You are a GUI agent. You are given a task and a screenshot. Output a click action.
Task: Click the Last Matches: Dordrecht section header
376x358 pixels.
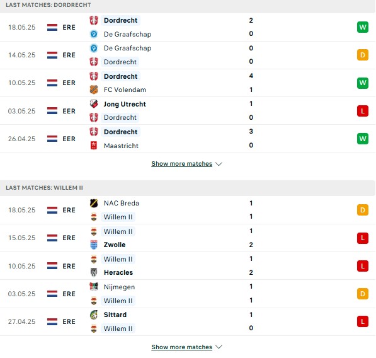(x=188, y=6)
